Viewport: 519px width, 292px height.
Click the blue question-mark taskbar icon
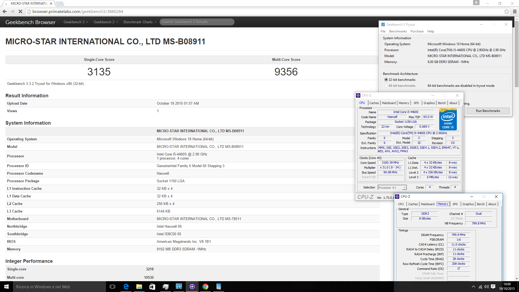(219, 287)
